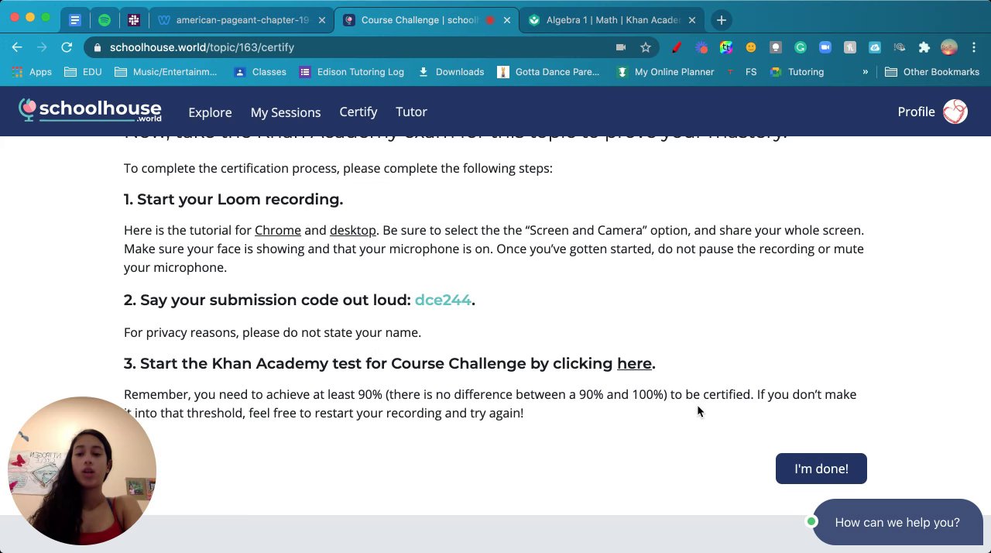The height and width of the screenshot is (553, 991).
Task: Click the profile avatar image
Action: pyautogui.click(x=955, y=112)
